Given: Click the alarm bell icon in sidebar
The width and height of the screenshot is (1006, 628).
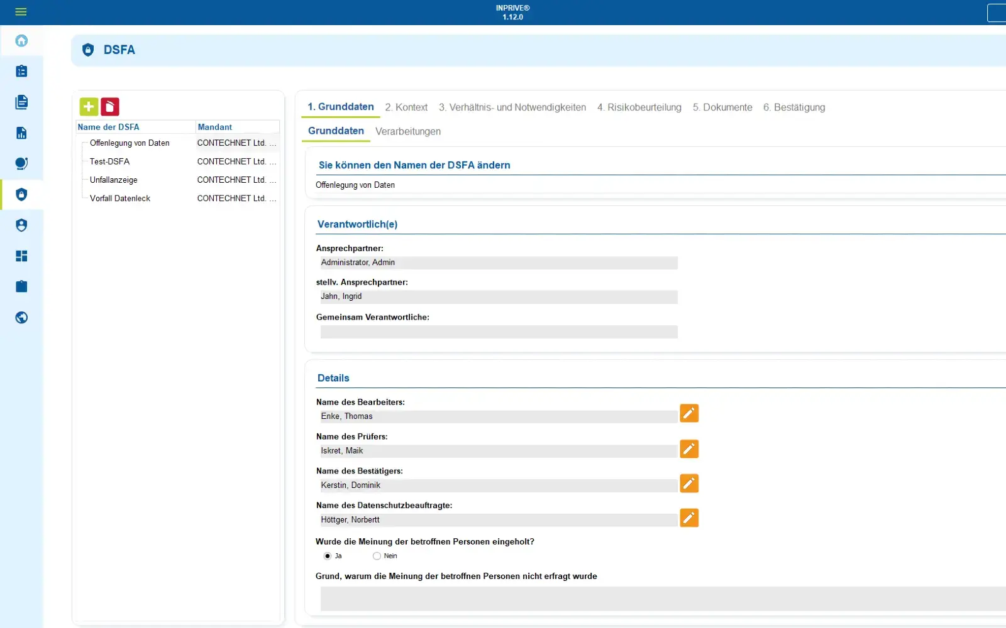Looking at the screenshot, I should (x=21, y=163).
